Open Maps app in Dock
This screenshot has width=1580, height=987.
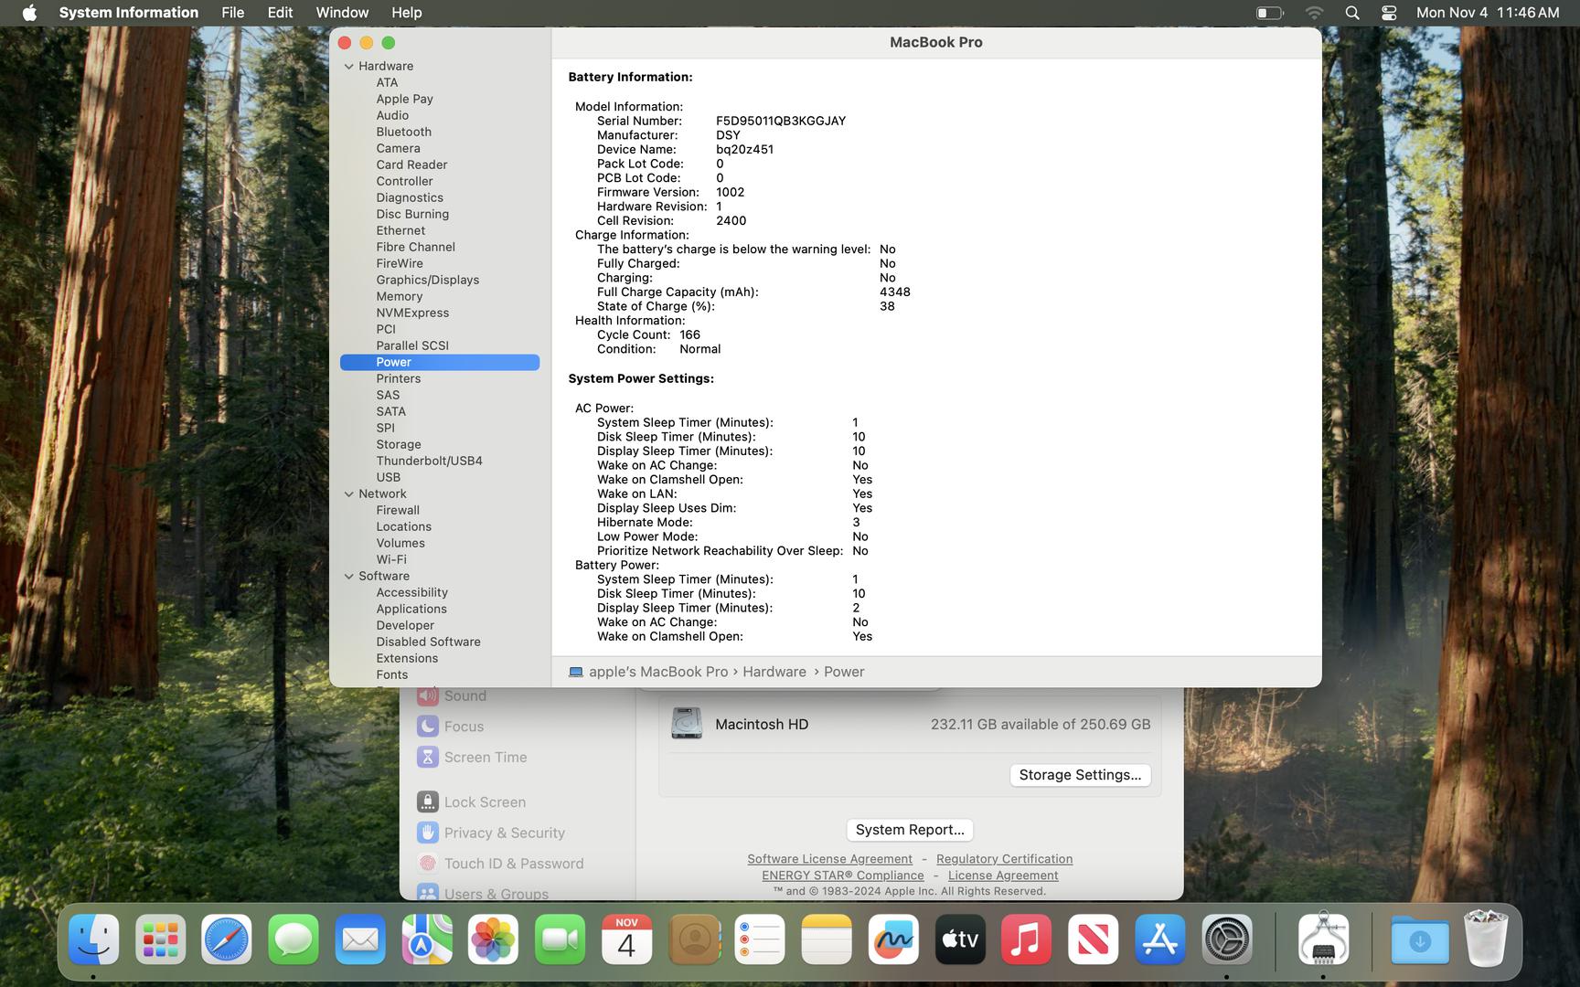click(427, 939)
